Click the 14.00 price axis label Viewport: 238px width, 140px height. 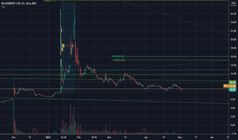233,65
